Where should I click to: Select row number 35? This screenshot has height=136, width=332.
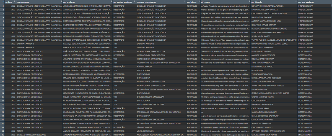(2, 135)
